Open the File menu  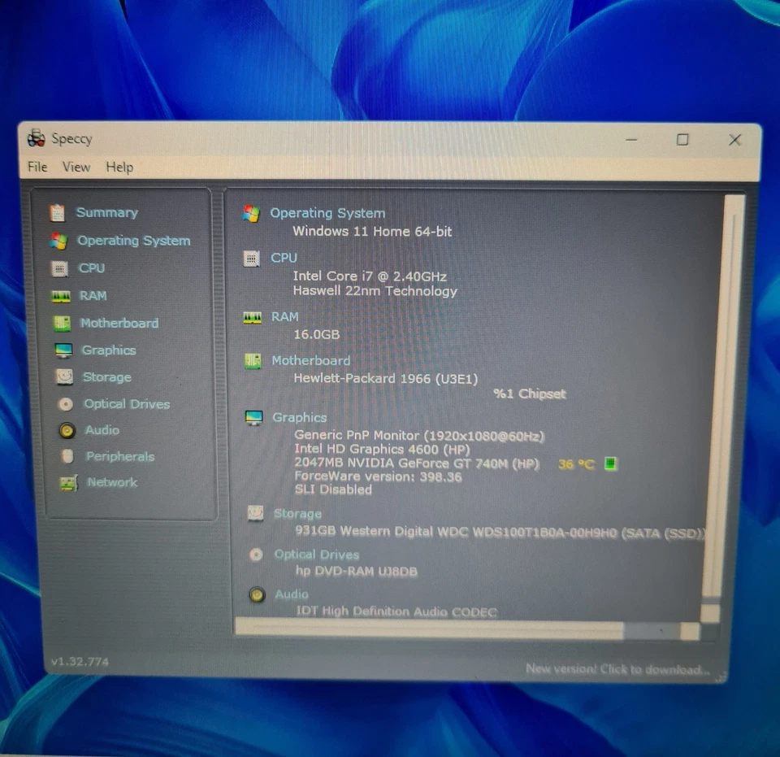[x=37, y=167]
